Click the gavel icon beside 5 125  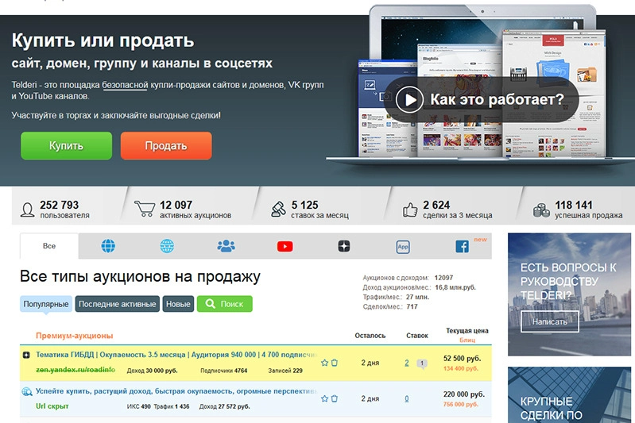tap(278, 210)
